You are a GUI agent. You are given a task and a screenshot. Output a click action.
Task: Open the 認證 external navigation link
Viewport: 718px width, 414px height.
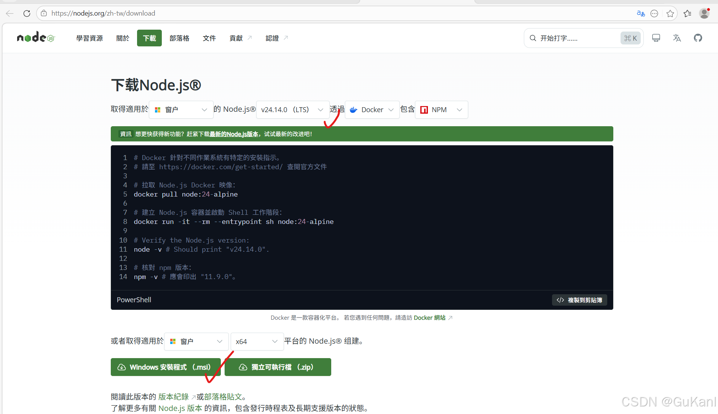coord(277,38)
